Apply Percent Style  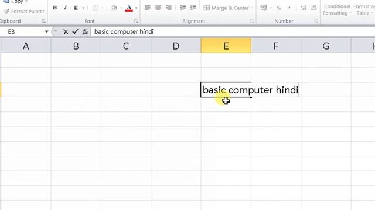tap(279, 8)
